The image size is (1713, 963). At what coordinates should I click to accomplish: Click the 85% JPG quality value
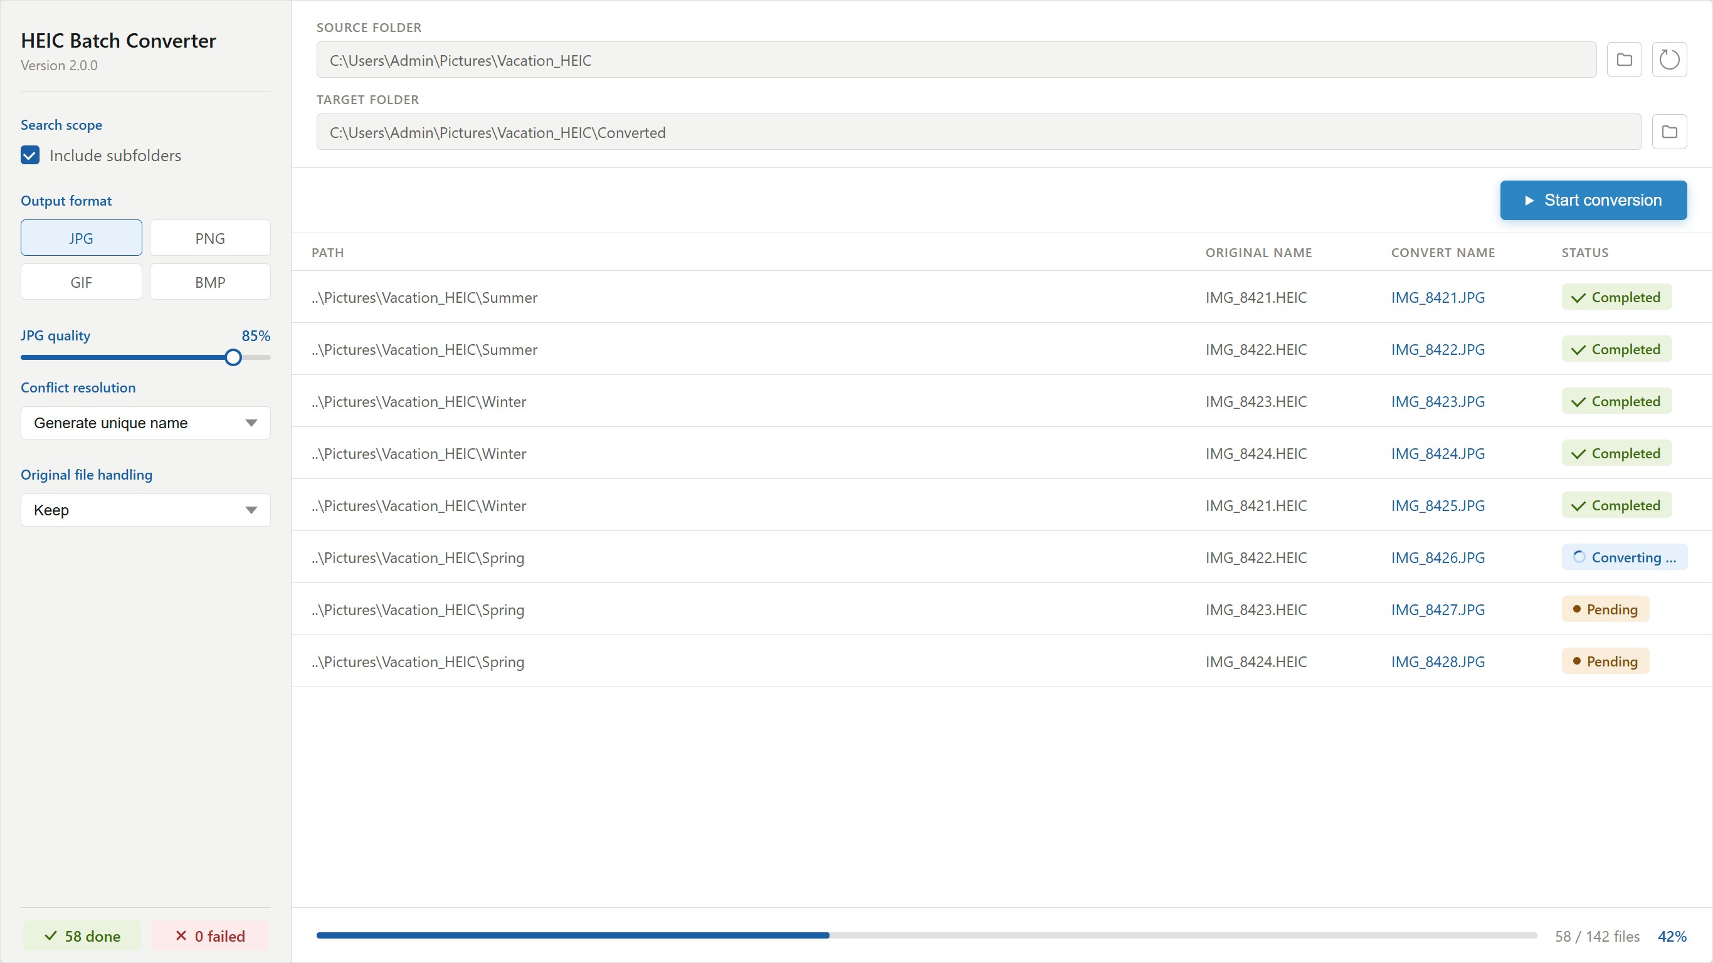(256, 335)
